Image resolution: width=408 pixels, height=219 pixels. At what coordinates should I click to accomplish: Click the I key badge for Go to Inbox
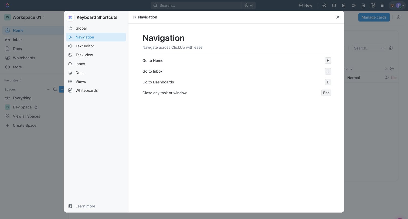[x=328, y=71]
